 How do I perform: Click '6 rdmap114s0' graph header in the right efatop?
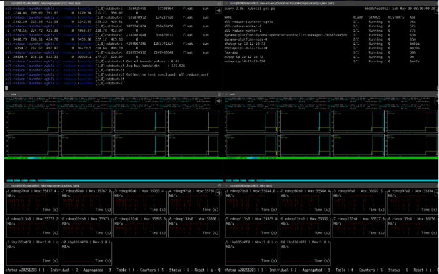coord(292,218)
